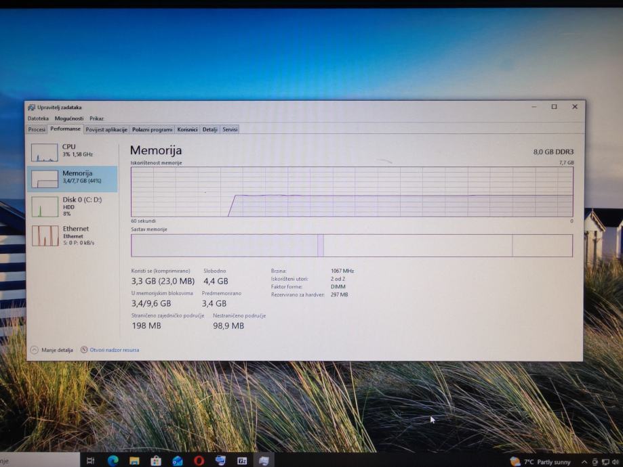Click the Task Manager taskbar icon
623x467 pixels.
point(264,460)
